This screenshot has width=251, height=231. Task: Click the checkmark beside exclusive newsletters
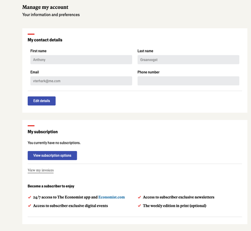click(139, 197)
